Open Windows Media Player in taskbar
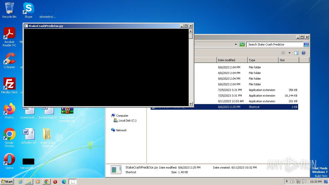 pyautogui.click(x=38, y=182)
